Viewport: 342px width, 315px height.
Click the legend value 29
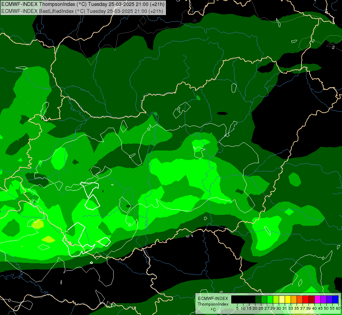(x=272, y=308)
